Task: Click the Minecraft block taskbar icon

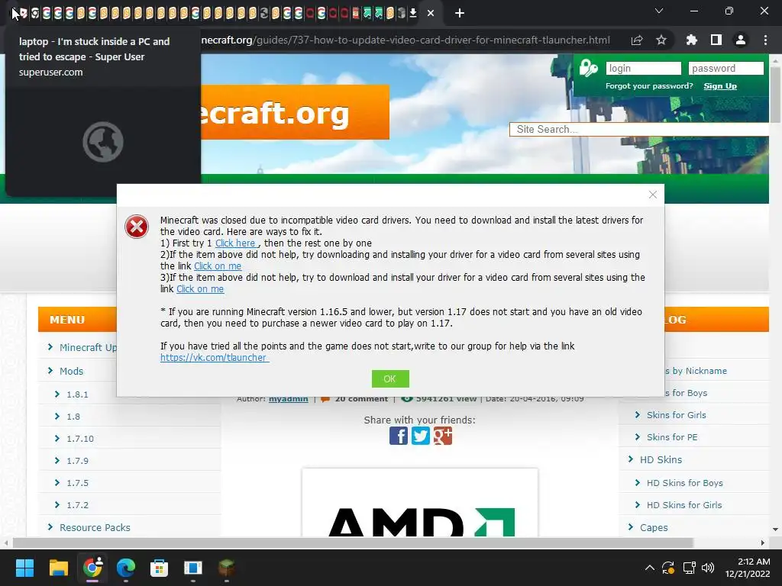Action: 227,568
